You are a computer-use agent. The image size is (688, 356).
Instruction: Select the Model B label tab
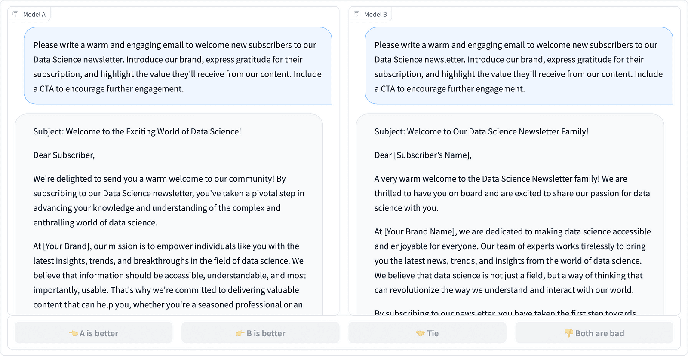tap(370, 14)
